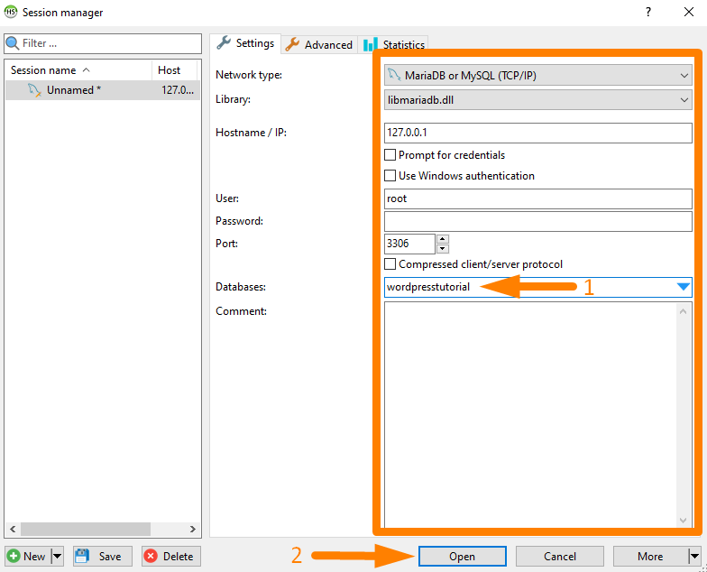Click the New session button

coord(29,556)
